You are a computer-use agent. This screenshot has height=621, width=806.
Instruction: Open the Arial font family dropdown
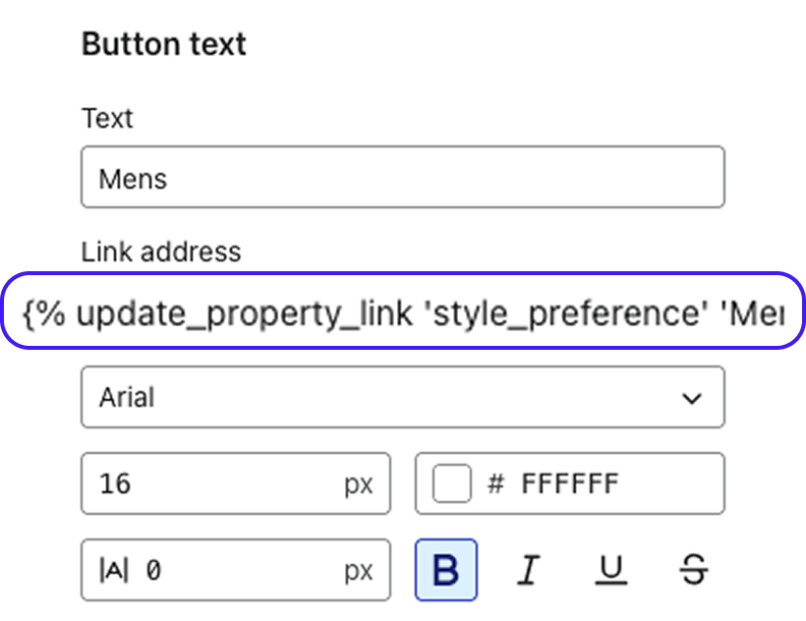point(403,397)
